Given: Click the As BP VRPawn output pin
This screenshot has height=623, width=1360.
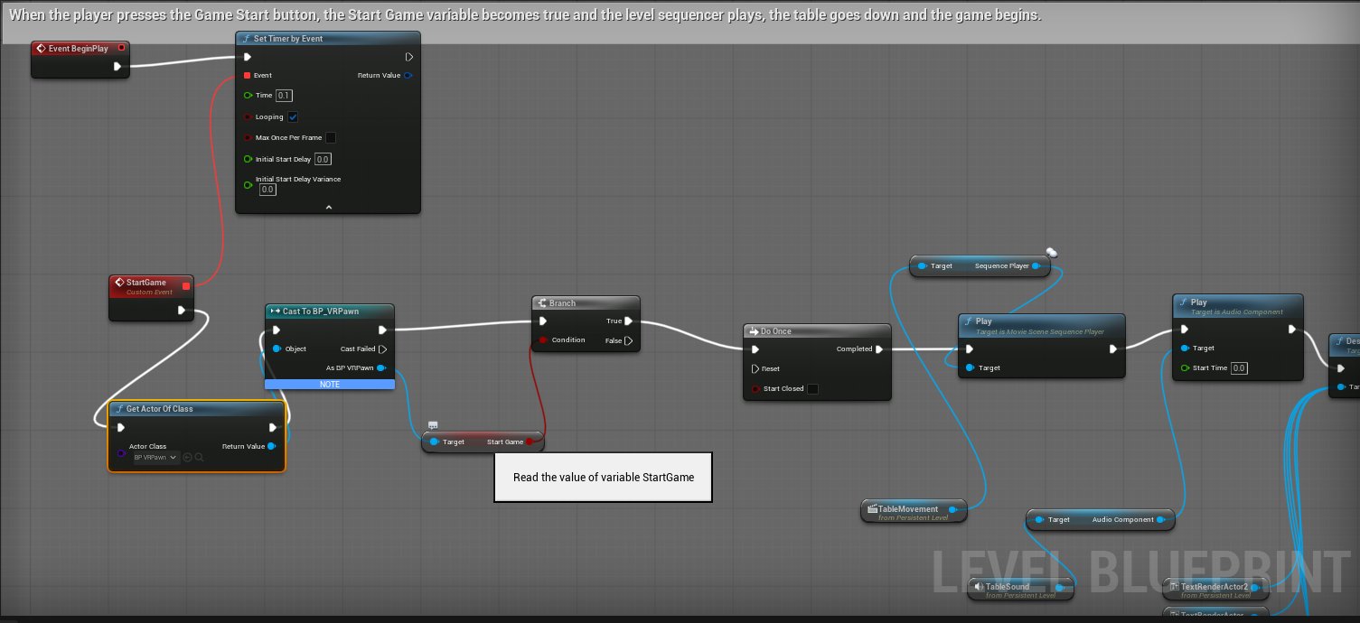Looking at the screenshot, I should 381,367.
